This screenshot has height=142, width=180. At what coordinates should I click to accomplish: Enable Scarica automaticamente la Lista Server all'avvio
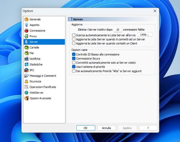coord(74,35)
